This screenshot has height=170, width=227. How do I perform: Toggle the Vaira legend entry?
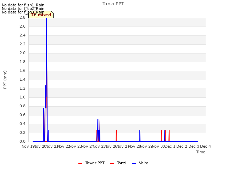click(x=140, y=163)
